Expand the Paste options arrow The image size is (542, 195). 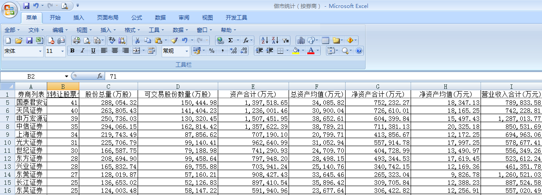pyautogui.click(x=166, y=40)
